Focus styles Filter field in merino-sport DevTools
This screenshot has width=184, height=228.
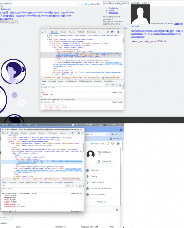pyautogui.click(x=72, y=85)
